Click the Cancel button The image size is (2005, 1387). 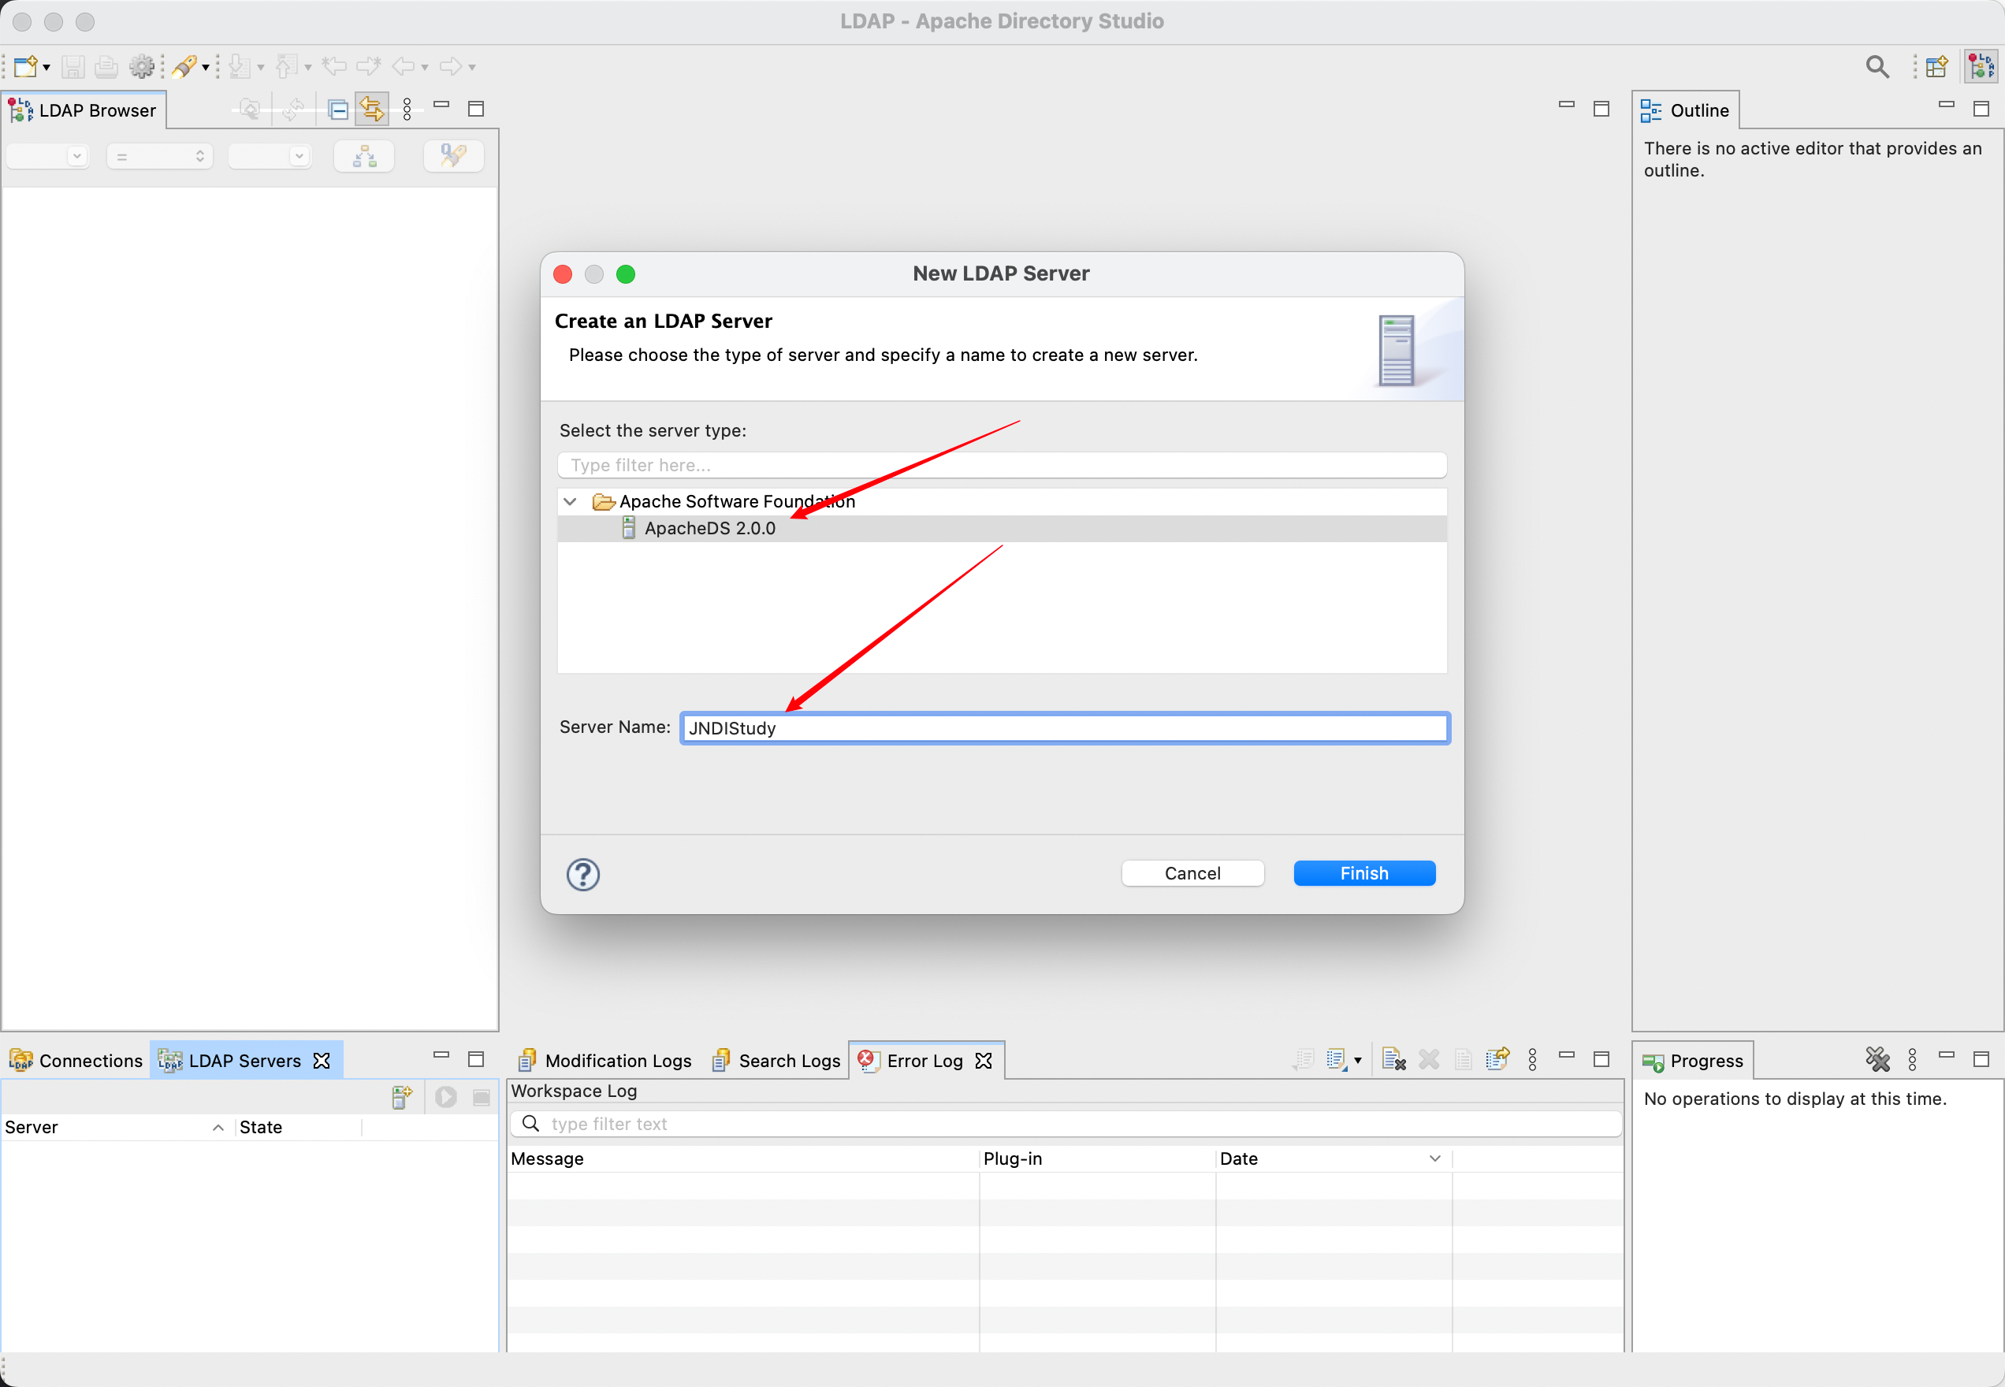(x=1192, y=873)
